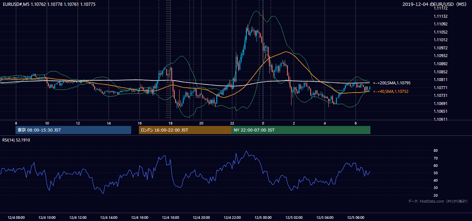
Task: Click price axis value 1.11012
Action: click(x=441, y=40)
